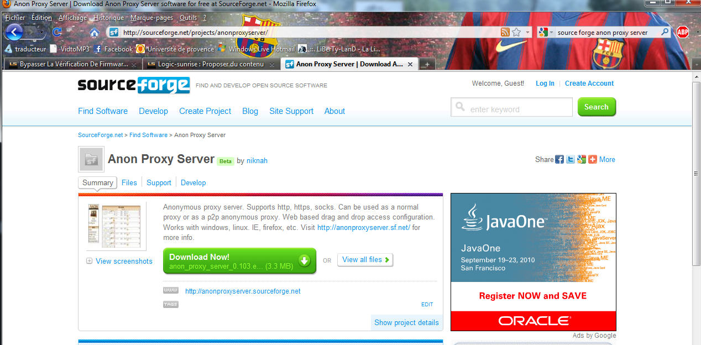Open the Windows Live Hotmail bookmark
701x345 pixels.
[x=256, y=49]
